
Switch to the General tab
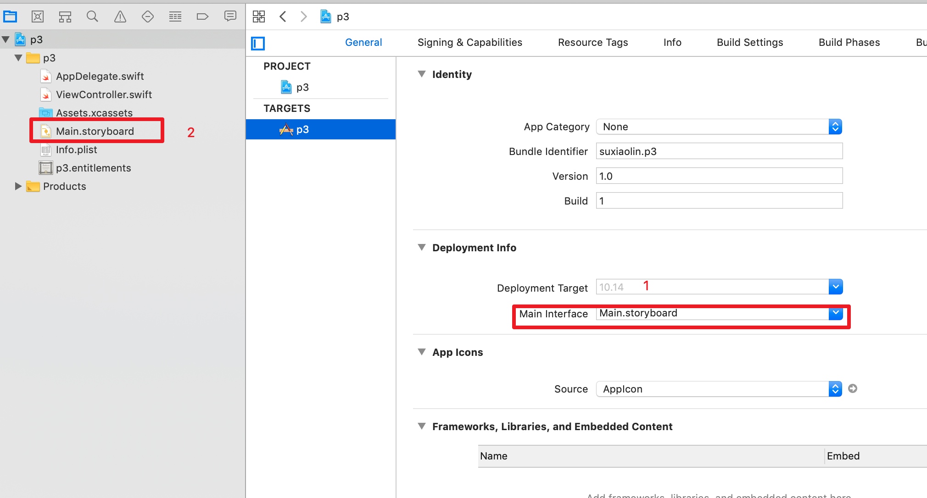363,43
